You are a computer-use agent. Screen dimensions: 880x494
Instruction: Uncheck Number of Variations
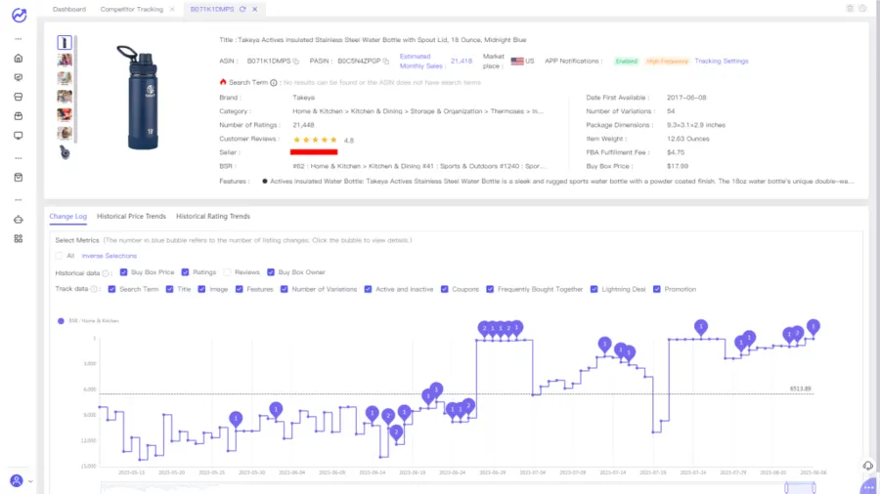(284, 289)
